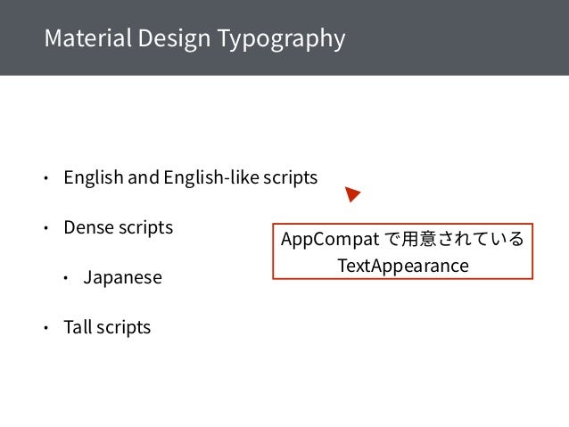569x427 pixels.
Task: Click the "TextAppearance" text in the box
Action: pyautogui.click(x=403, y=266)
